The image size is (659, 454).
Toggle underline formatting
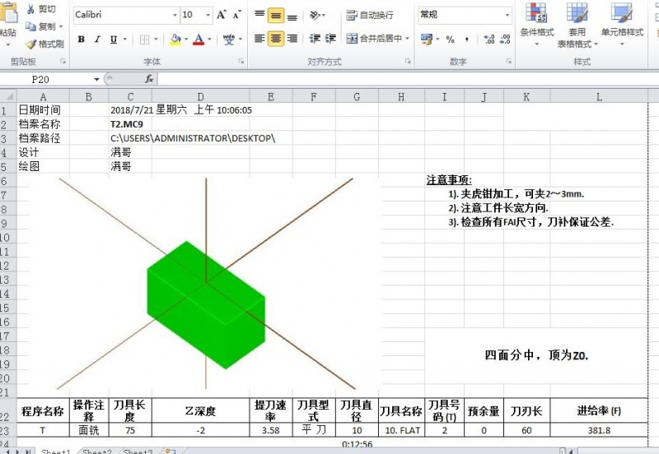[x=114, y=39]
